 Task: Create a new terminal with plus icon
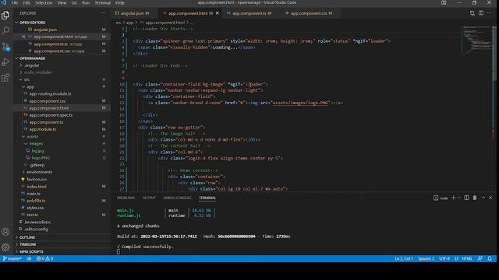point(454,198)
